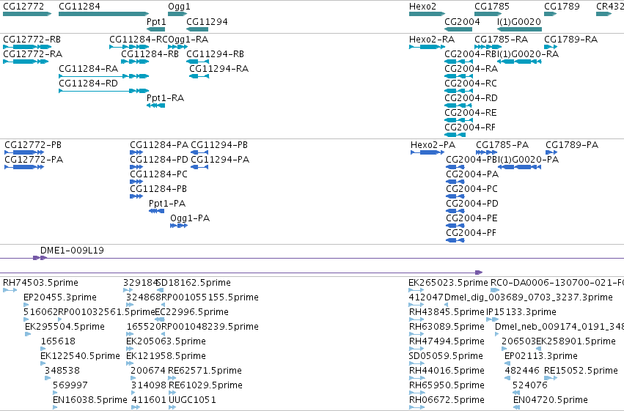Screen dimensions: 624x411
Task: Select the CG1785 gene label
Action: (492, 7)
